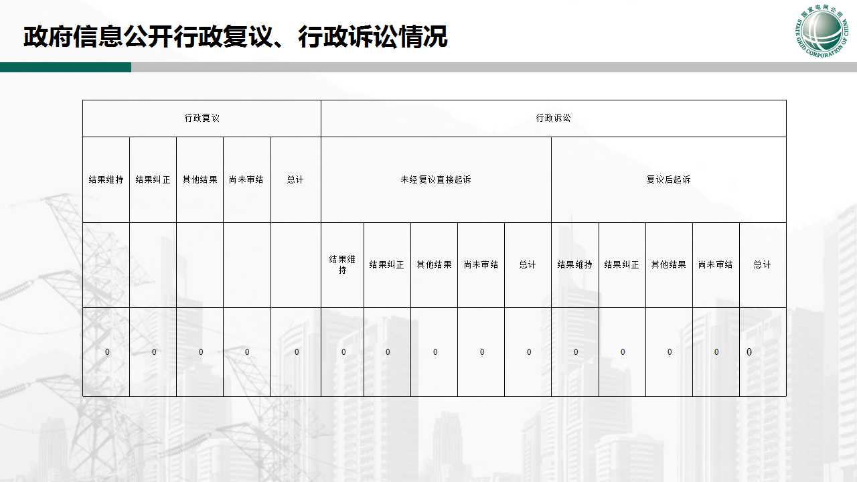The height and width of the screenshot is (482, 857).
Task: Click 结果维持 under 未经复议直接起诉
Action: coord(342,264)
